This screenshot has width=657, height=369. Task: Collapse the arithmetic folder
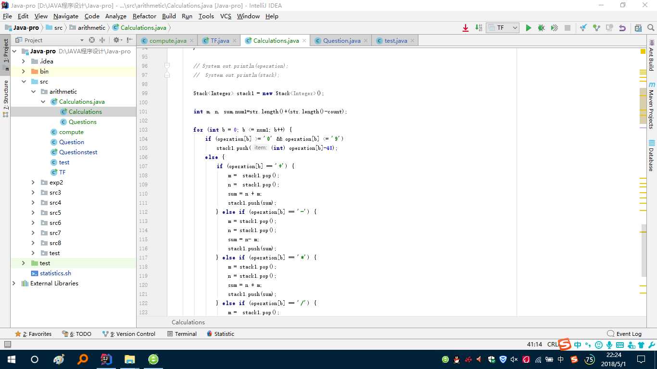click(x=33, y=92)
